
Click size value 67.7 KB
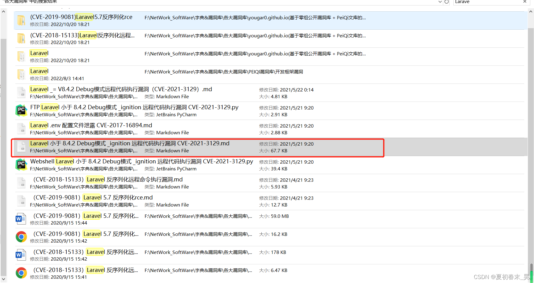pos(279,151)
